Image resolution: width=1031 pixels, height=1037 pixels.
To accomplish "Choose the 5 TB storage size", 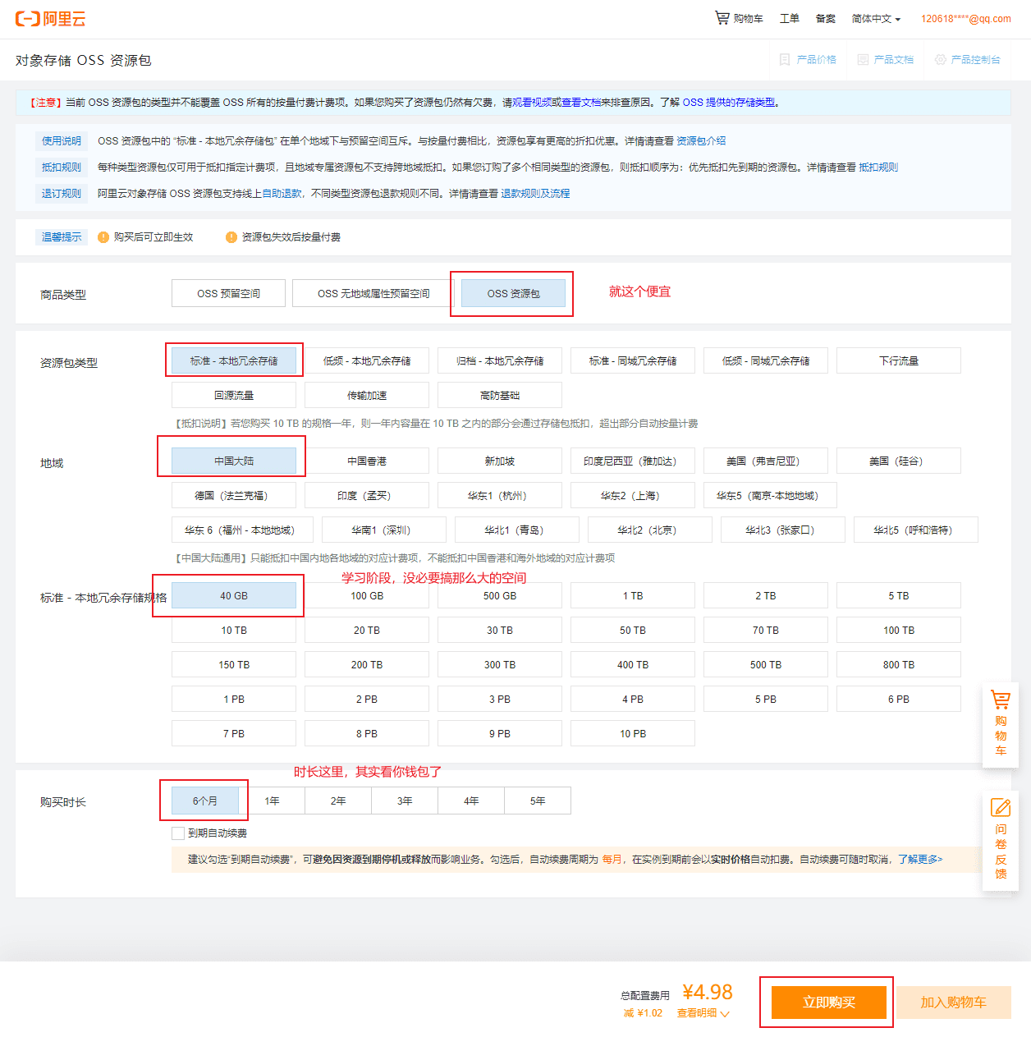I will [899, 595].
